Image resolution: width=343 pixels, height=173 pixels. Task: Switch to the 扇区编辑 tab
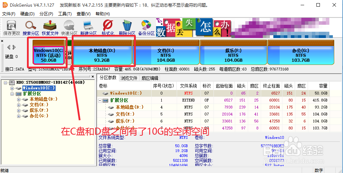[150, 78]
